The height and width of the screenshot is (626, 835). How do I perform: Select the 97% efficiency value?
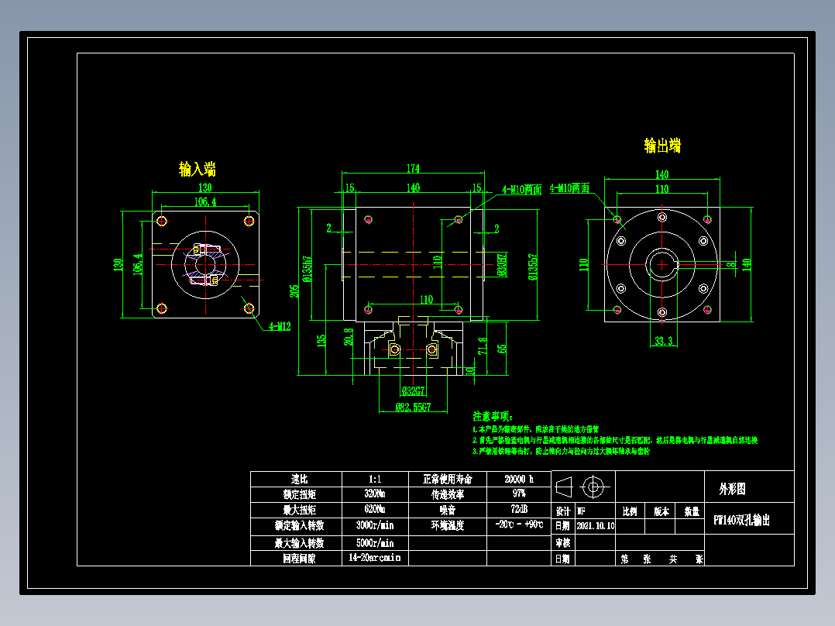pyautogui.click(x=519, y=494)
